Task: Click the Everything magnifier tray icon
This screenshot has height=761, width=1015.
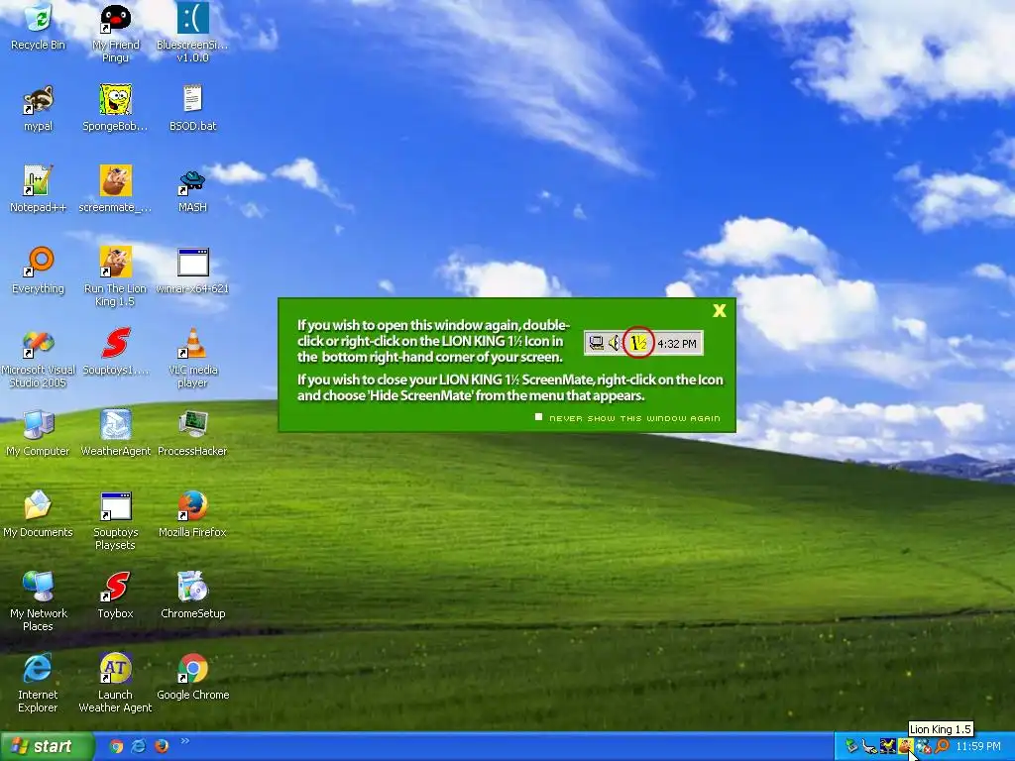Action: (942, 746)
